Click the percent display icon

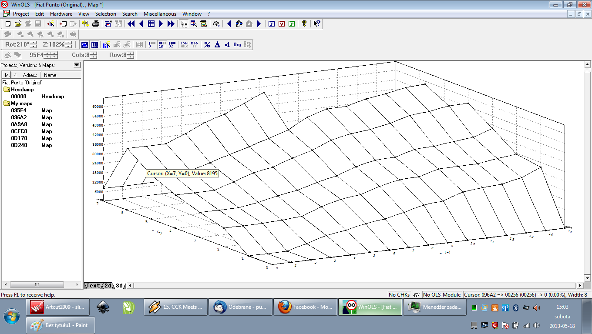[207, 44]
